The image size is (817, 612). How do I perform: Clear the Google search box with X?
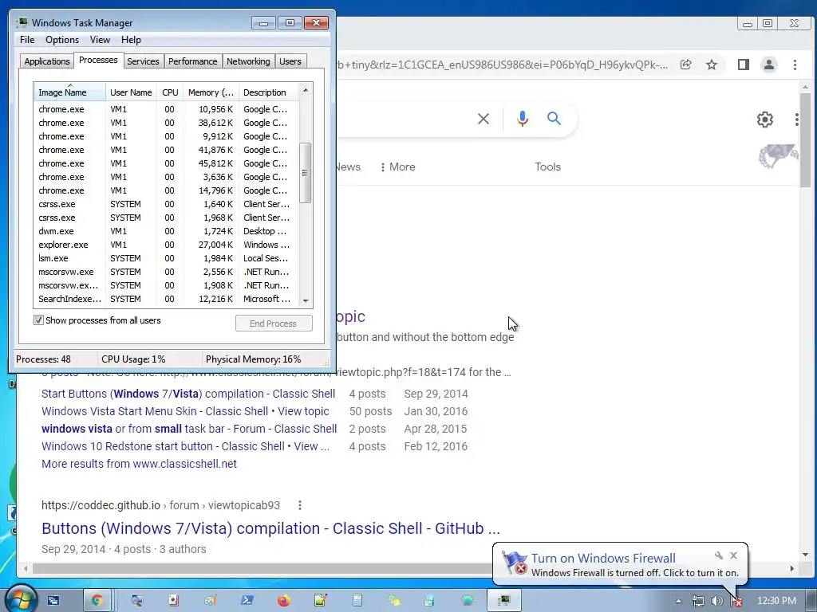tap(483, 119)
